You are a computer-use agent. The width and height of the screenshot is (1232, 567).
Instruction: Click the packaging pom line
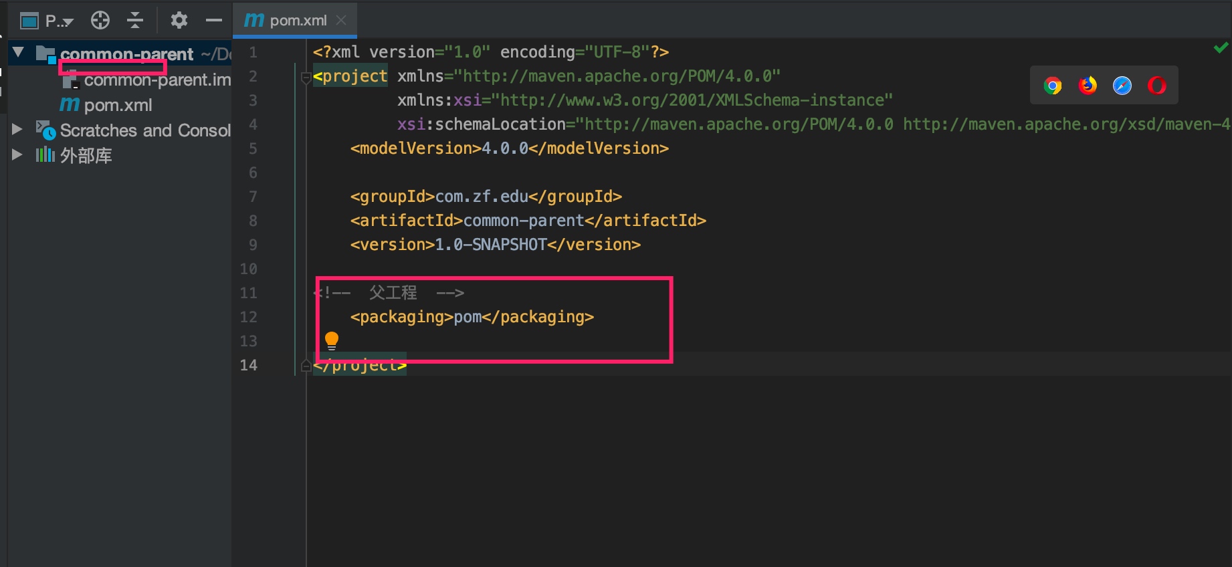point(472,317)
